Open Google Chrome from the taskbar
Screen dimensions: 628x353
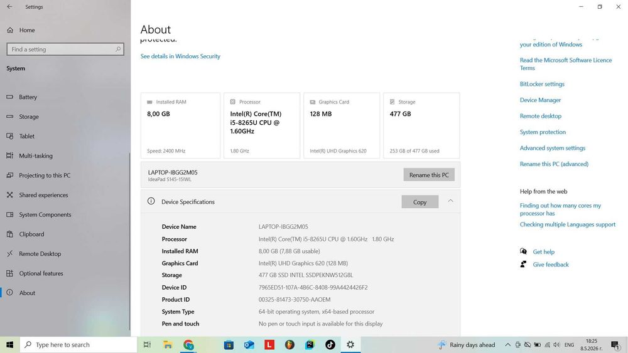(x=188, y=345)
